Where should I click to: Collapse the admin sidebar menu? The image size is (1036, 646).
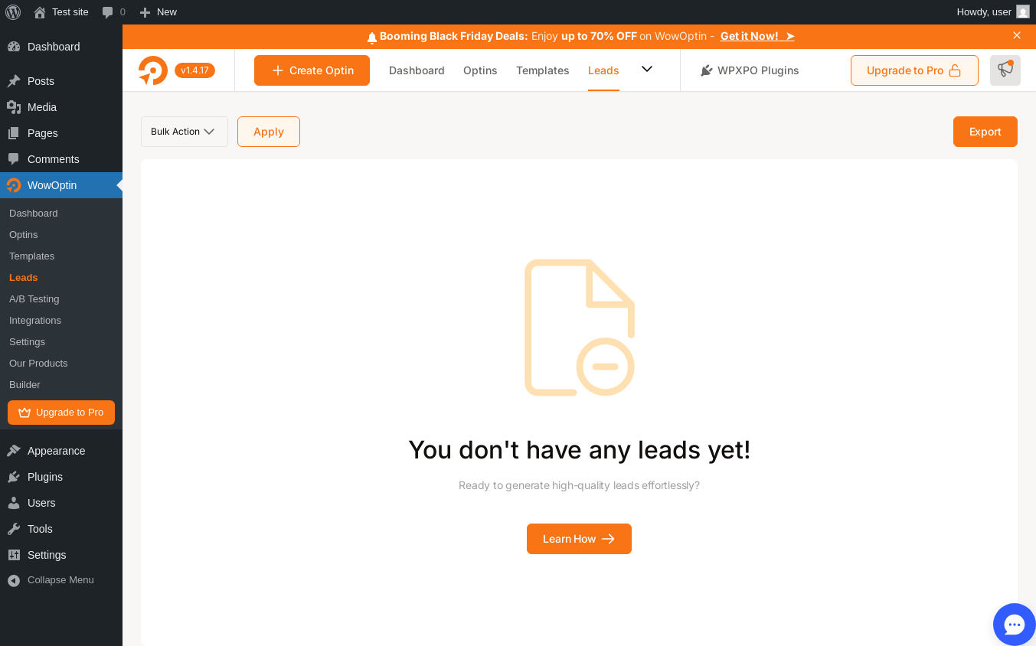61,580
